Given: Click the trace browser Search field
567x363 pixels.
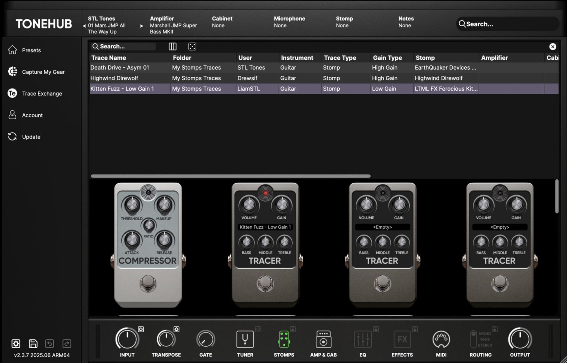Looking at the screenshot, I should pos(123,46).
